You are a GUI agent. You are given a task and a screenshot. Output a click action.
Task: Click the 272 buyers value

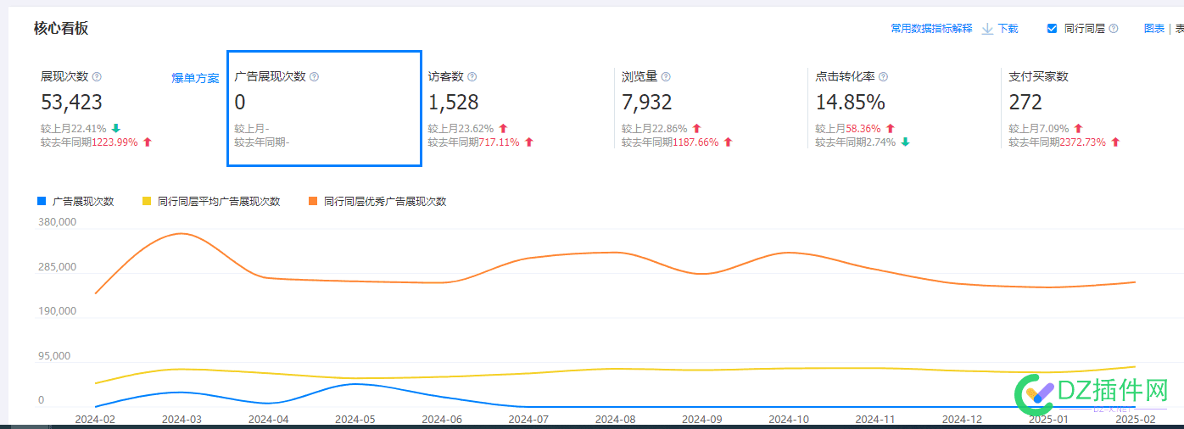tap(1025, 103)
